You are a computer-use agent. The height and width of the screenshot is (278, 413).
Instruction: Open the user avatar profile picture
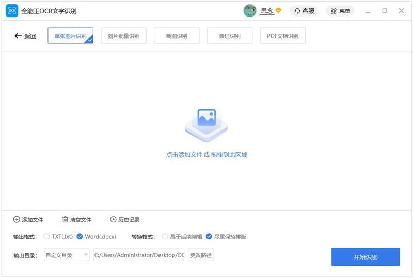tap(250, 11)
